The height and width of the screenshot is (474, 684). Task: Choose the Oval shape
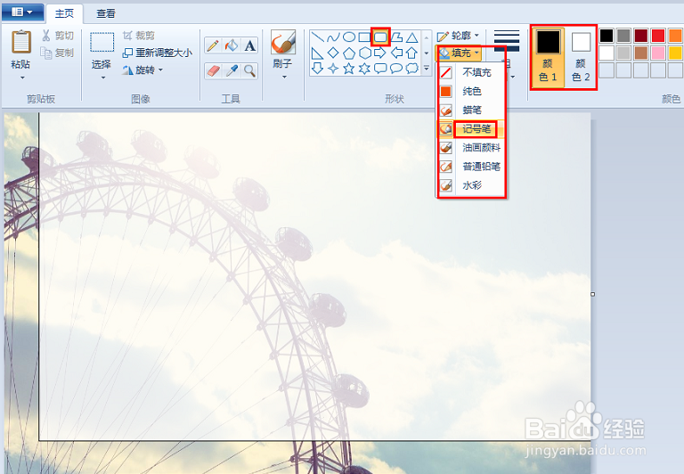[349, 37]
